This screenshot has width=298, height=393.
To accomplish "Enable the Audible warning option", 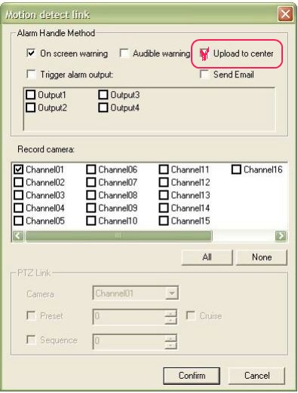I will [x=124, y=53].
